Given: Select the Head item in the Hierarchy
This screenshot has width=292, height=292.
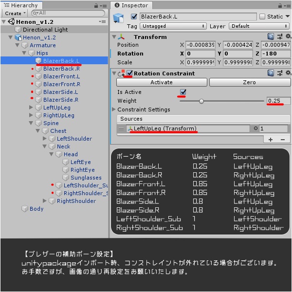Looking at the screenshot, I should 71,154.
